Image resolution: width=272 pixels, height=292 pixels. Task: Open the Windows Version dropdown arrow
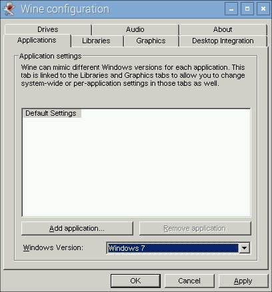pos(244,248)
